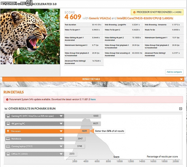Click the 'Percentage of results per score' axis label
Image resolution: width=187 pixels, height=167 pixels.
click(162, 157)
